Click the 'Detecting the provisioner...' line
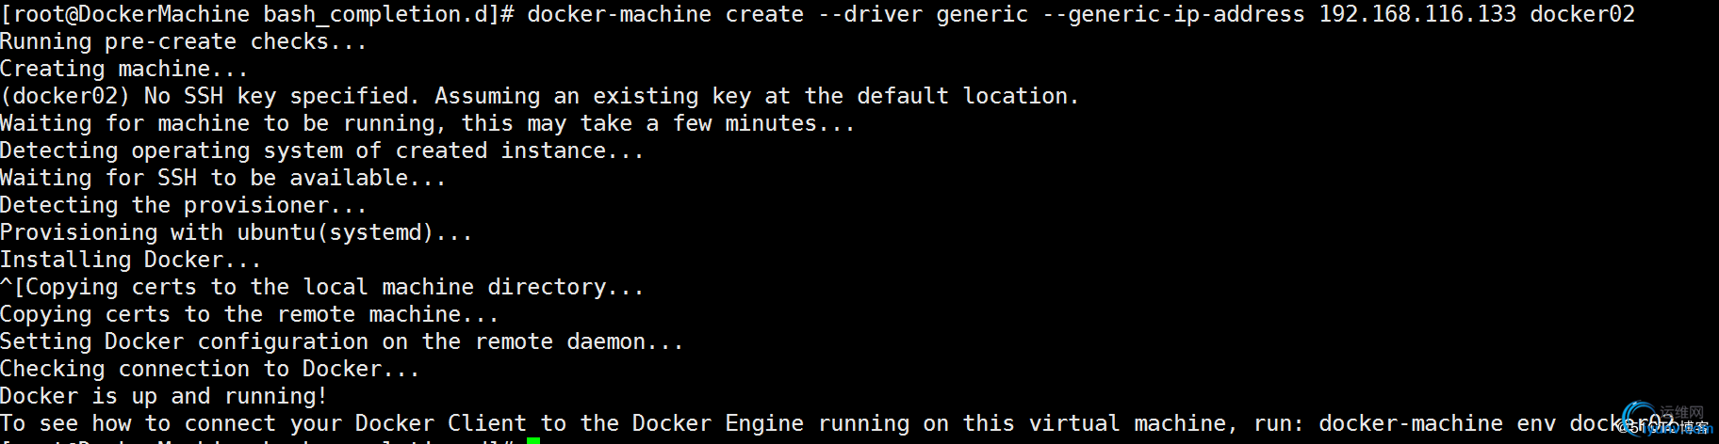 click(184, 205)
